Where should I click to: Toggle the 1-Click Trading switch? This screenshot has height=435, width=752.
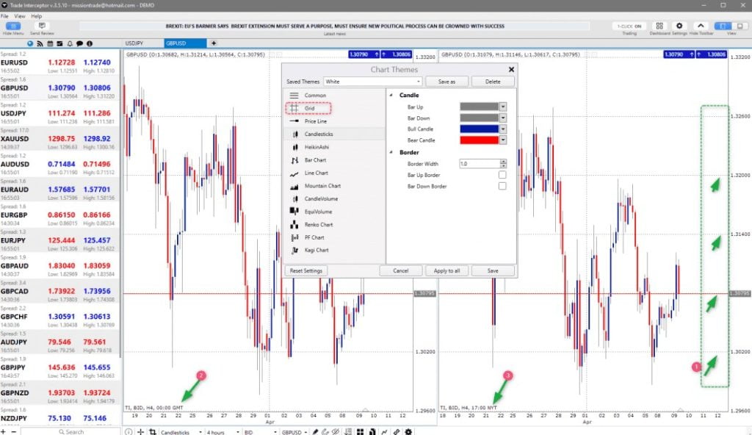tap(629, 26)
